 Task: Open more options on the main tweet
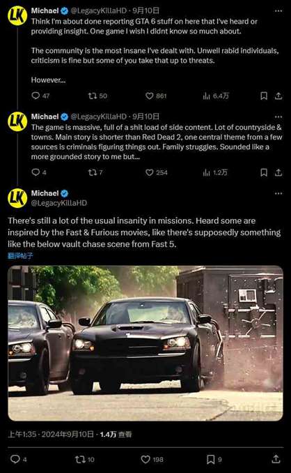[278, 193]
